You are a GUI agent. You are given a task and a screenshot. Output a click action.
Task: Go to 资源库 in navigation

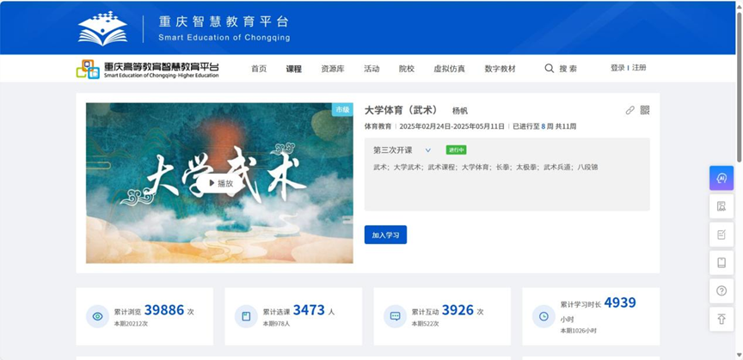pyautogui.click(x=333, y=69)
